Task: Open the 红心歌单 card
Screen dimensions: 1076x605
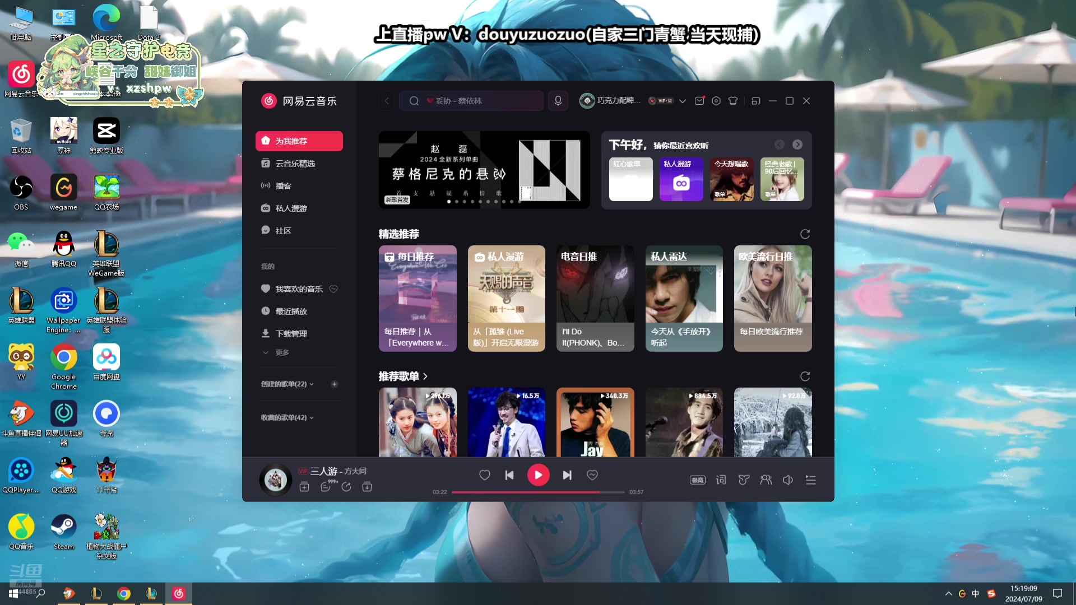Action: (x=631, y=179)
